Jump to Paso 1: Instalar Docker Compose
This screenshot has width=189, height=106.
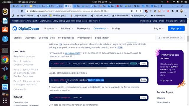tap(23, 63)
